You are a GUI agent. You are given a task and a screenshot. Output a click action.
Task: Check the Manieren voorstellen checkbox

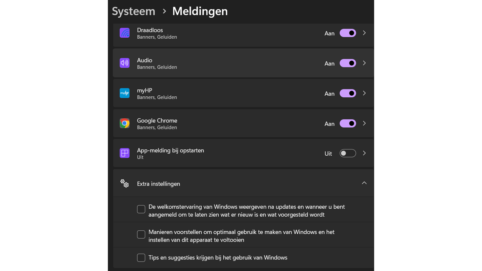141,234
